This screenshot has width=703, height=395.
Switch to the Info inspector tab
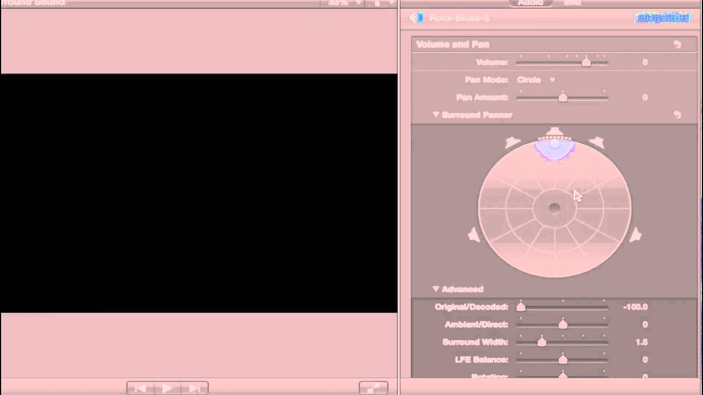pyautogui.click(x=572, y=3)
